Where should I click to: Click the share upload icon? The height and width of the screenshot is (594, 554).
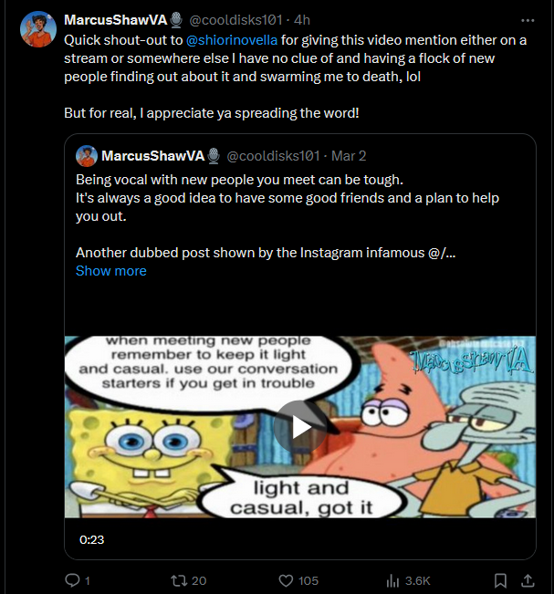pyautogui.click(x=528, y=580)
